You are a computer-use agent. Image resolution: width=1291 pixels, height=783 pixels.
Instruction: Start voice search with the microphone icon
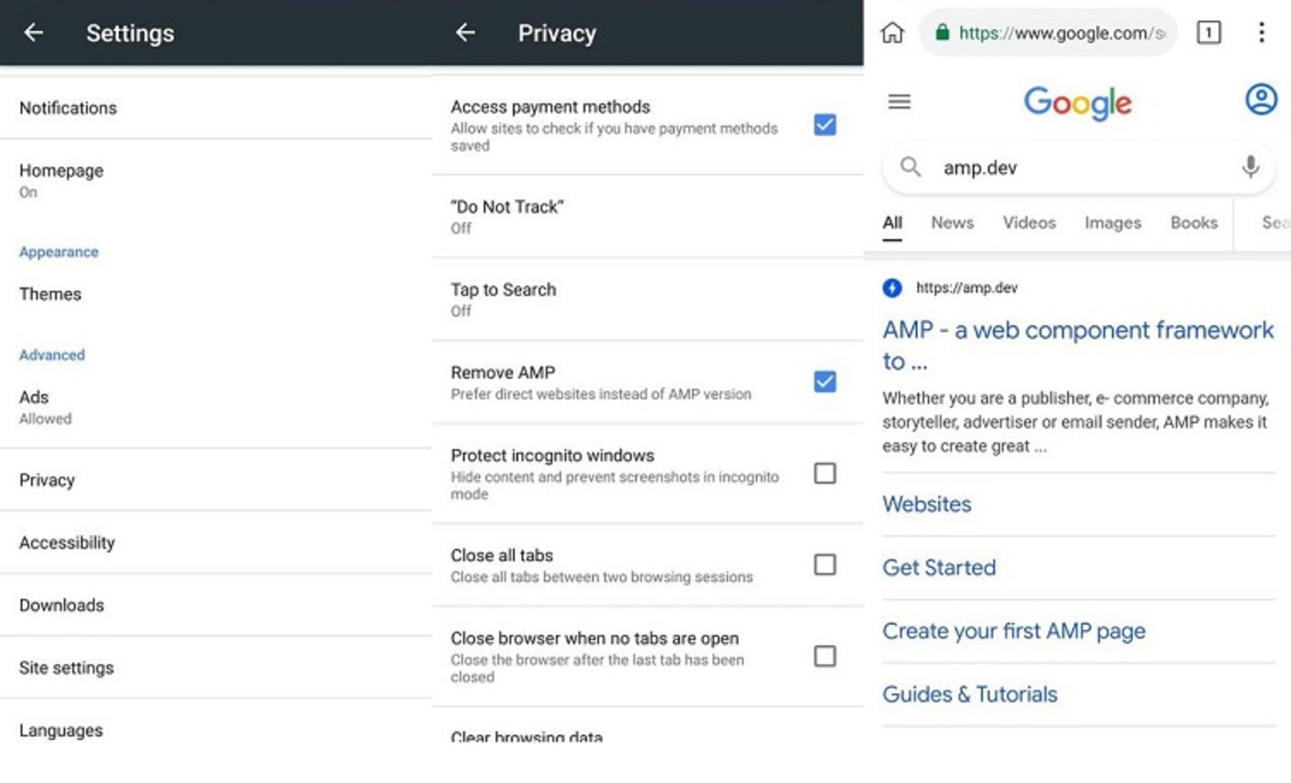pos(1250,167)
